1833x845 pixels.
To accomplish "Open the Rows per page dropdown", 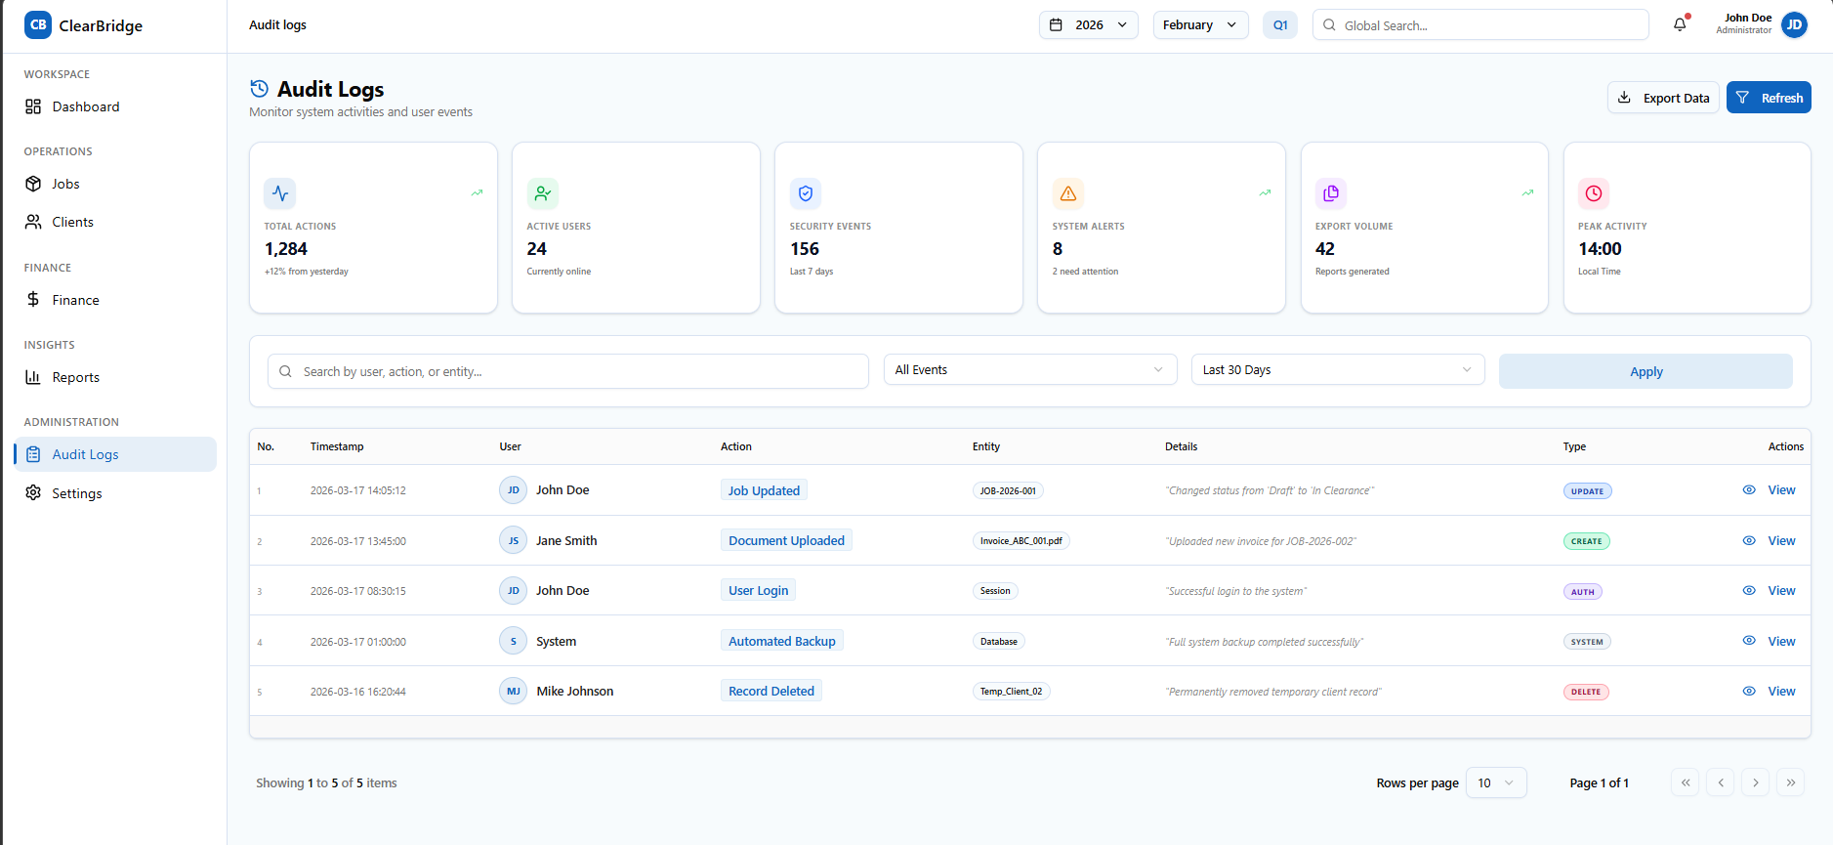I will tap(1496, 782).
